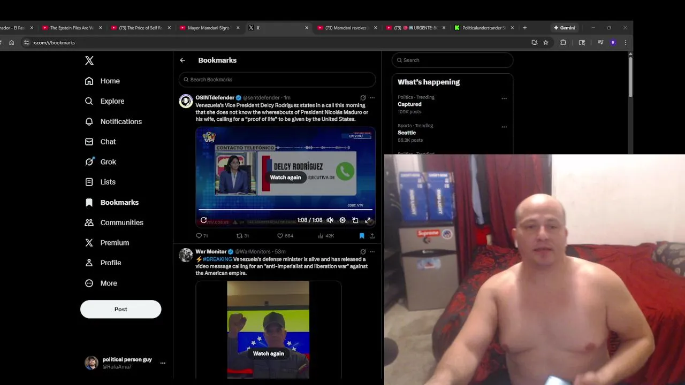This screenshot has height=385, width=685.
Task: Open Home from the sidebar
Action: click(102, 81)
